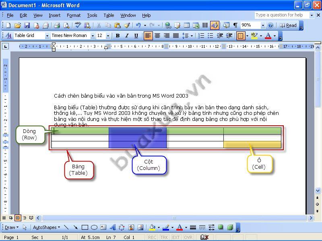
Task: Open the Draw menu button
Action: [12, 227]
